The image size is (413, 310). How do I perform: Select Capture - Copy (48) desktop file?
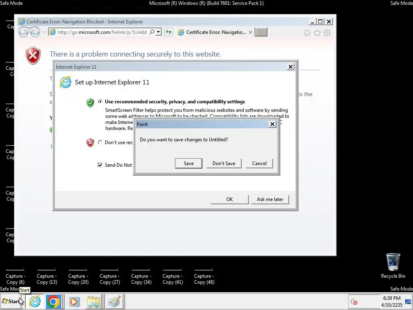[204, 277]
